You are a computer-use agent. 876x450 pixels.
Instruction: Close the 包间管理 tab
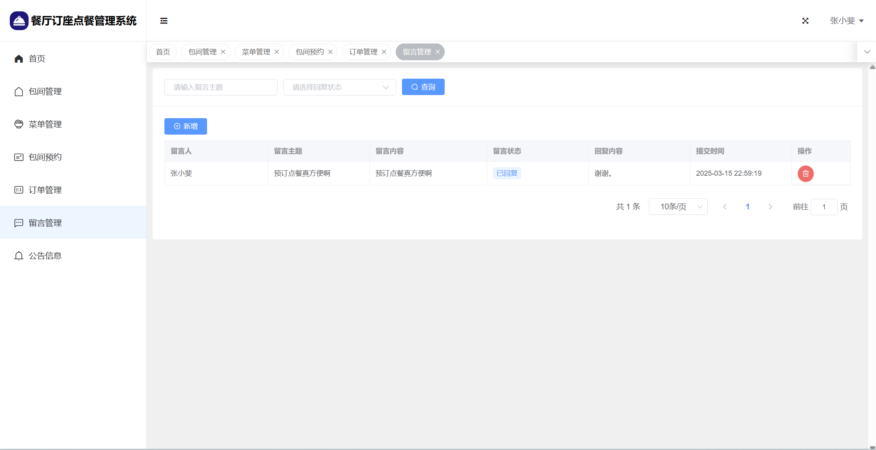(x=223, y=52)
